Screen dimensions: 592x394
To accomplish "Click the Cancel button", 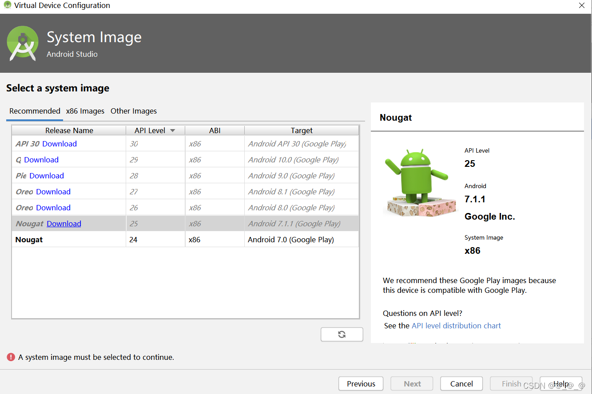I will coord(461,384).
